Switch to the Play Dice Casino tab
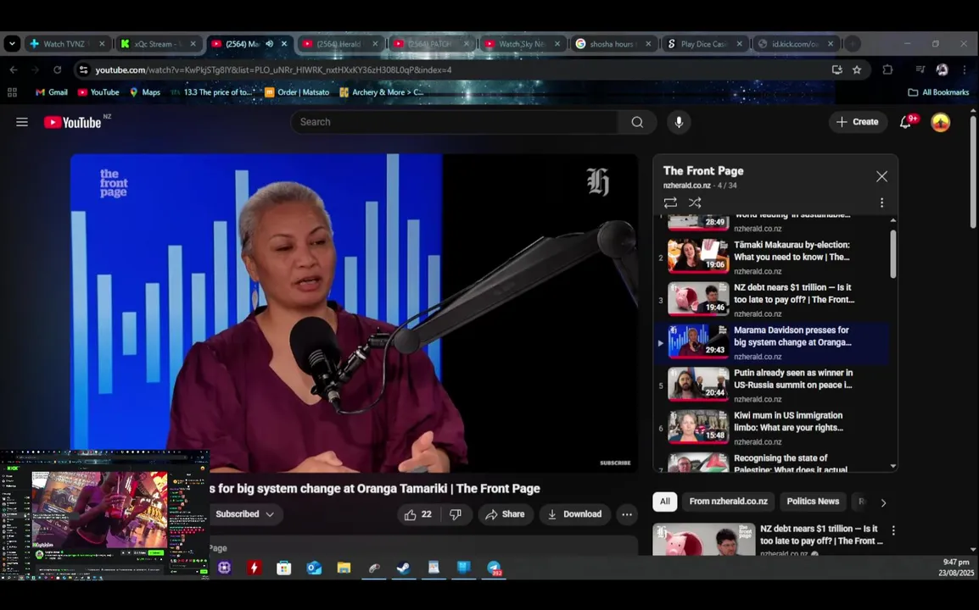This screenshot has height=610, width=979. [704, 44]
